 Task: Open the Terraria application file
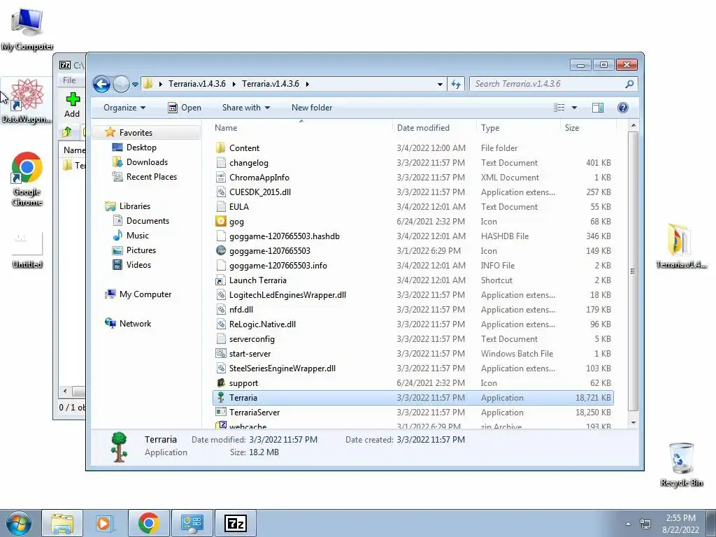coord(413,398)
